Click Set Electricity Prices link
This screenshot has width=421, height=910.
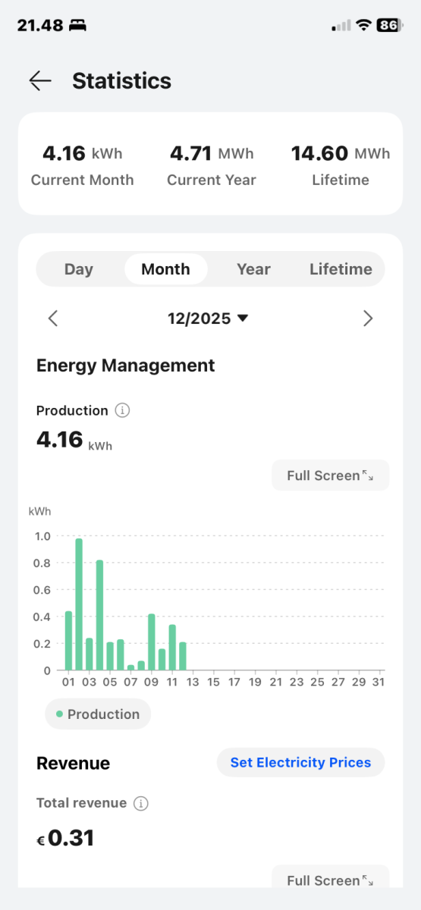300,762
